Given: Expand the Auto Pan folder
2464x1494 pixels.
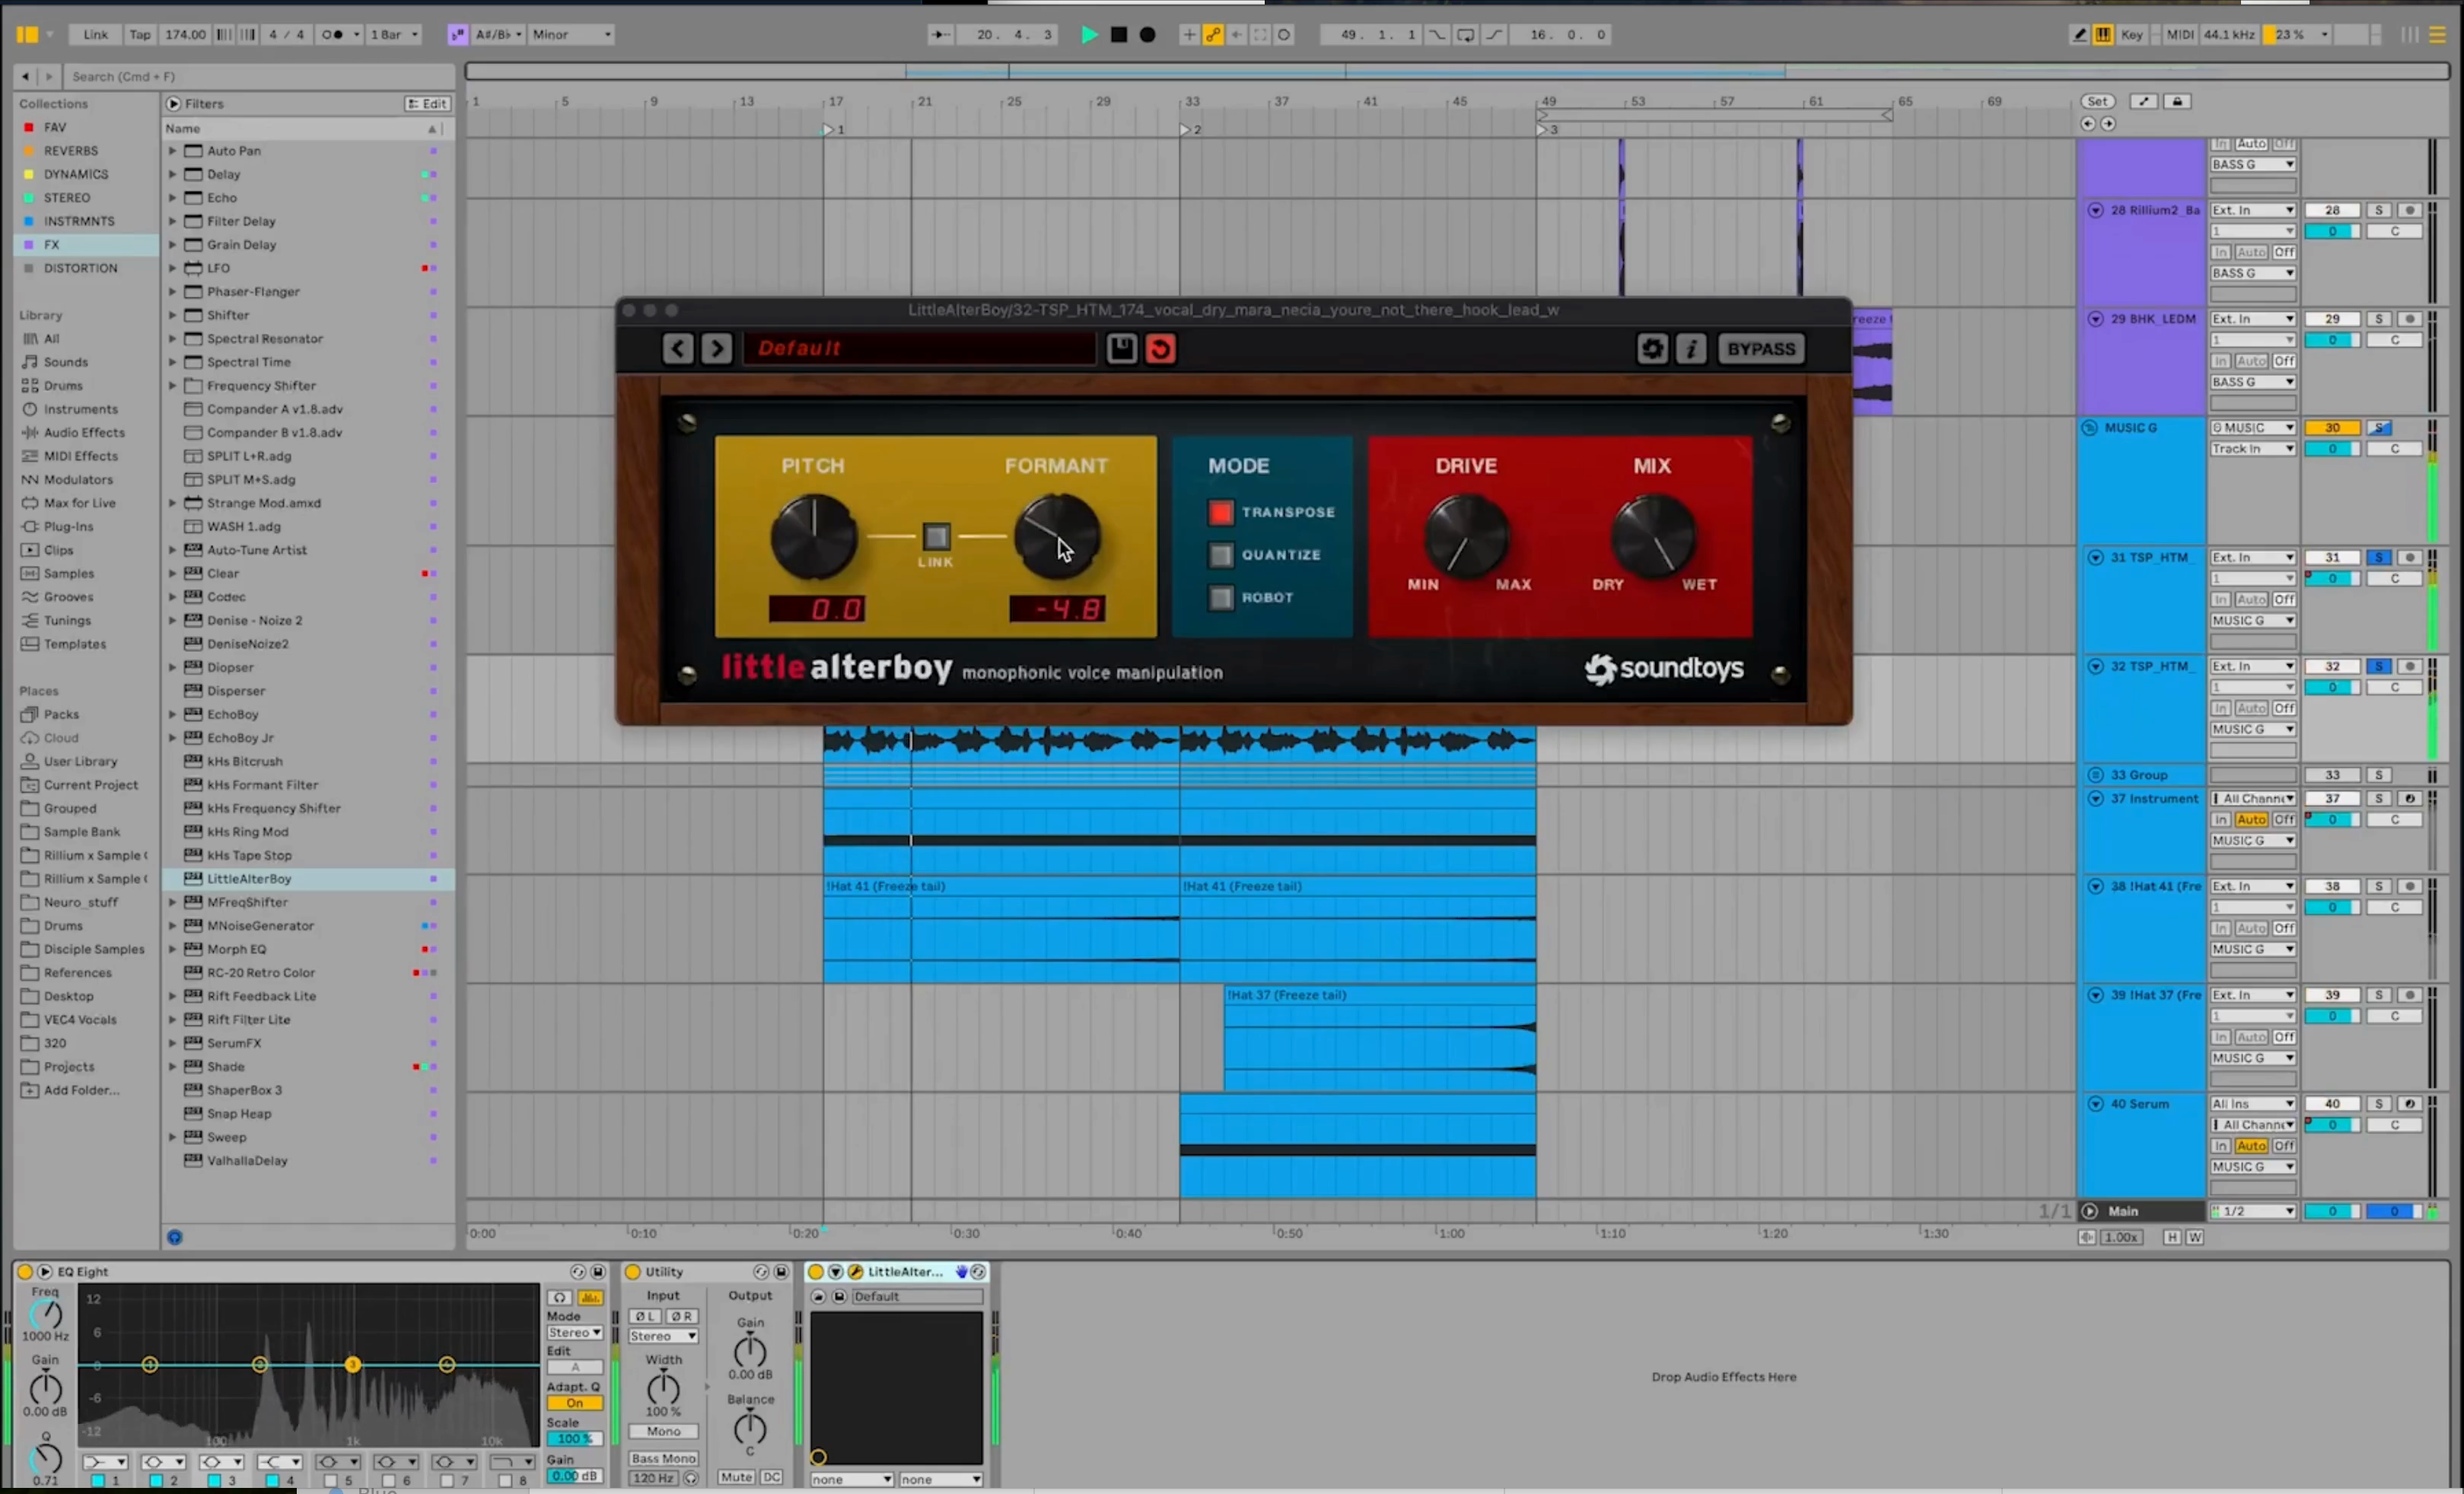Looking at the screenshot, I should 172,151.
